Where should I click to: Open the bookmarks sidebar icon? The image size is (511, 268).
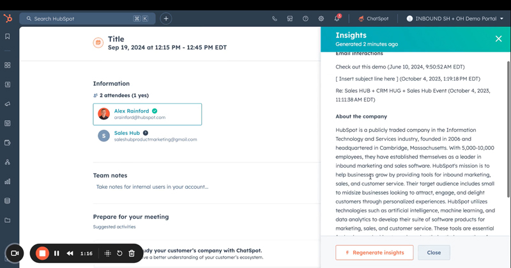click(8, 36)
